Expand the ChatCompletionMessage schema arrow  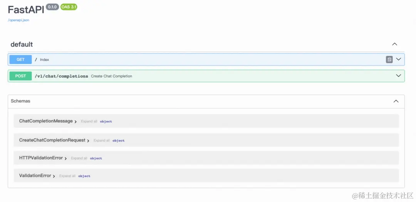(x=75, y=121)
